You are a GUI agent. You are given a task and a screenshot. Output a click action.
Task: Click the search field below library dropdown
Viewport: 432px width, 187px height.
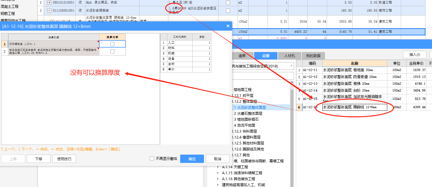(x=263, y=76)
